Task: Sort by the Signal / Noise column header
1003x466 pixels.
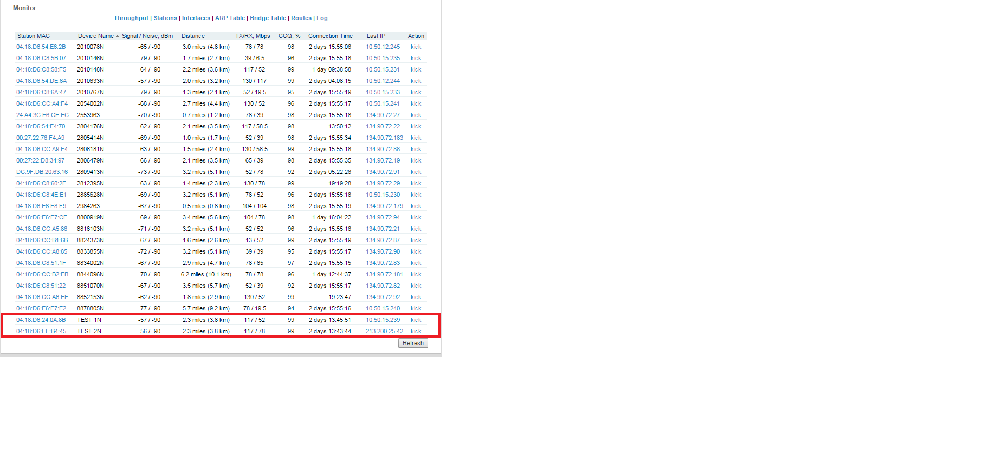Action: (147, 36)
